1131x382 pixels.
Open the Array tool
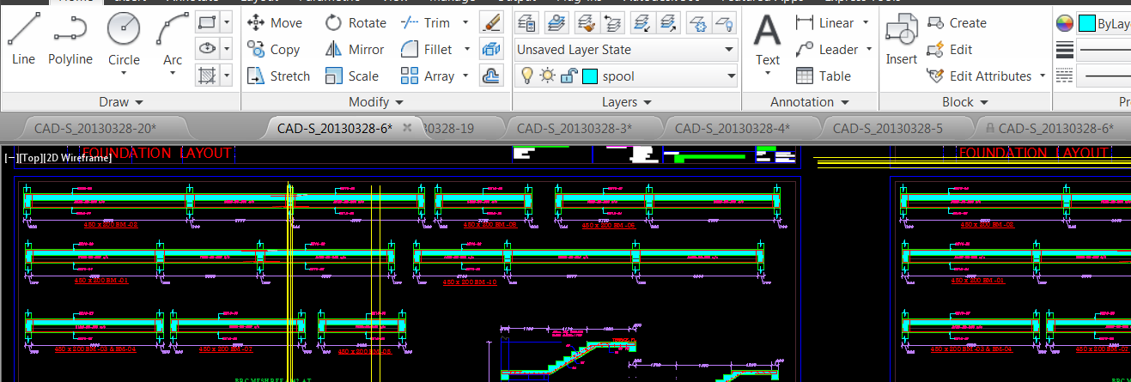tap(428, 76)
